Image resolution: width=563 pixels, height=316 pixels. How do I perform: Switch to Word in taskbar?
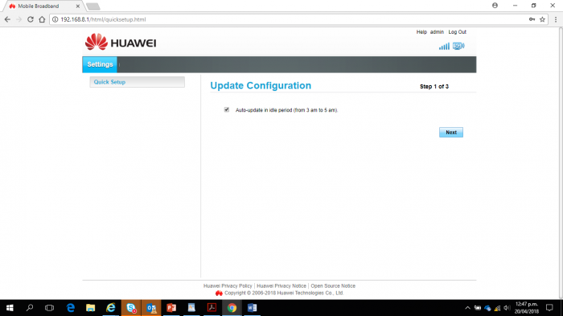(252, 308)
